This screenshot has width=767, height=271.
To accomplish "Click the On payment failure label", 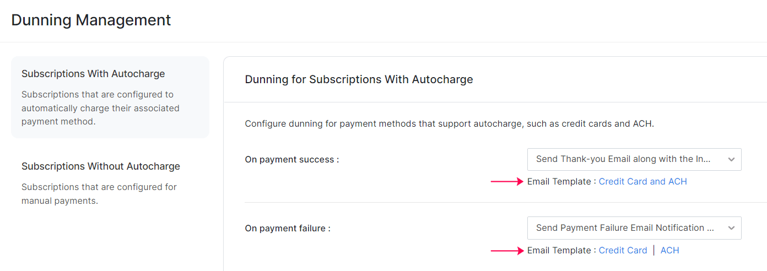I will [x=287, y=228].
